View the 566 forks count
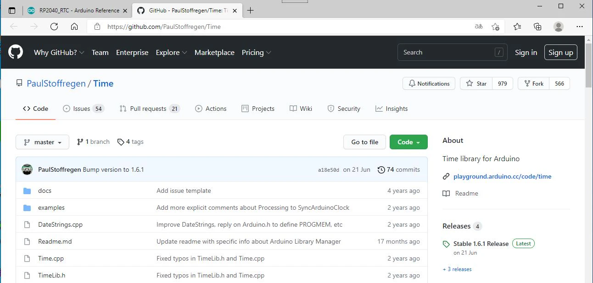 point(559,83)
